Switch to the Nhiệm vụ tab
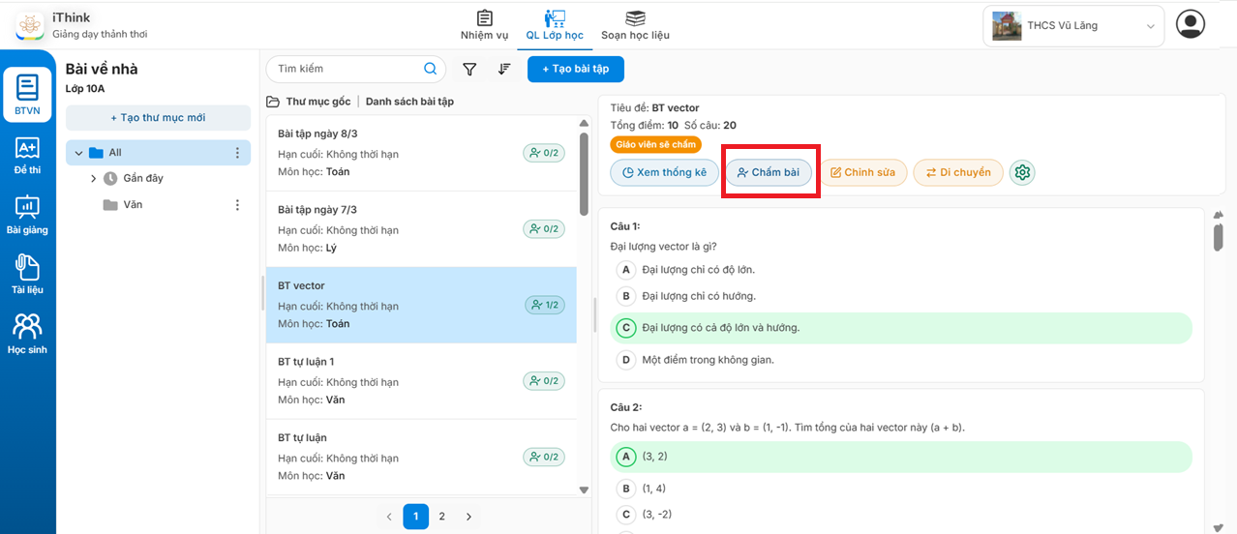This screenshot has width=1237, height=534. pos(484,25)
